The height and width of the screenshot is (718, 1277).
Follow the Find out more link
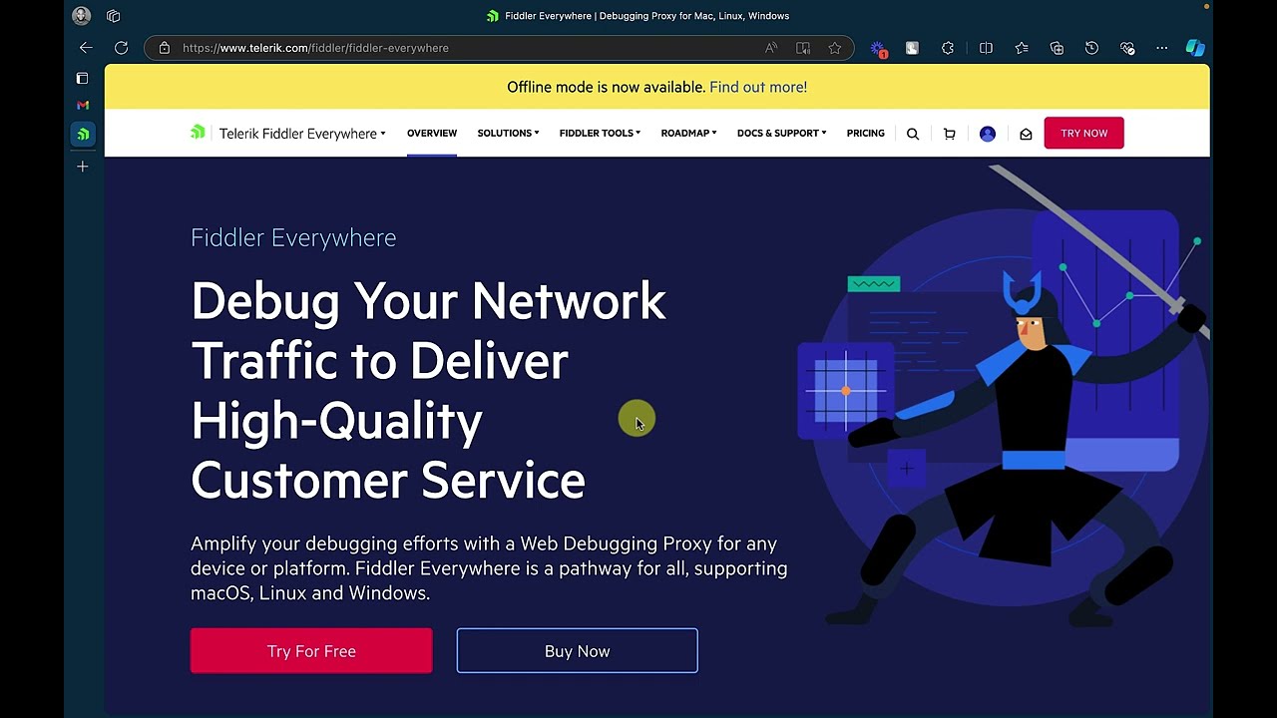(x=758, y=87)
